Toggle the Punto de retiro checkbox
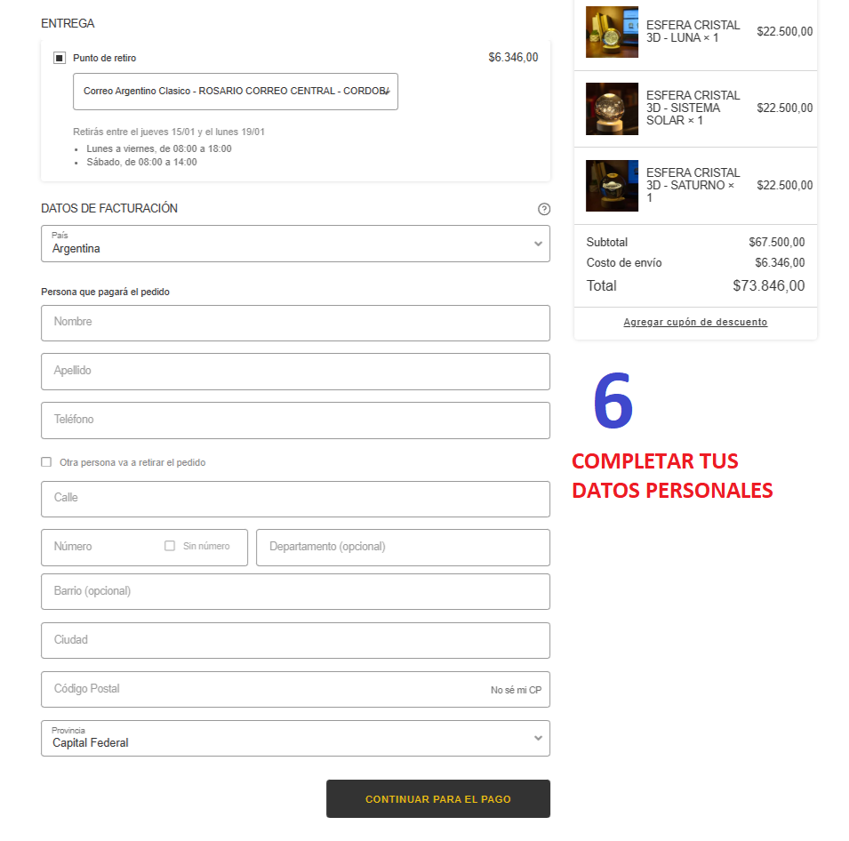Screen dimensions: 849x841 coord(60,58)
